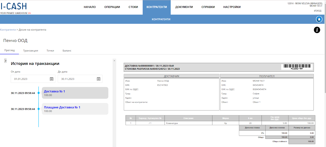Viewport: 326px width, 147px height.
Task: Collapse the history panel with arrow
Action: point(5,61)
